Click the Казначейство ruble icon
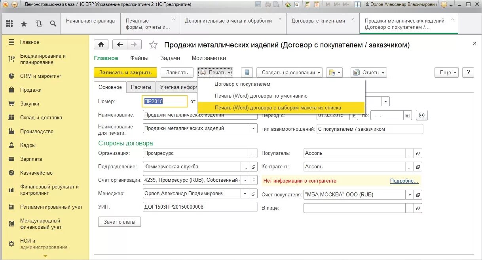This screenshot has height=260, width=482. (x=11, y=173)
